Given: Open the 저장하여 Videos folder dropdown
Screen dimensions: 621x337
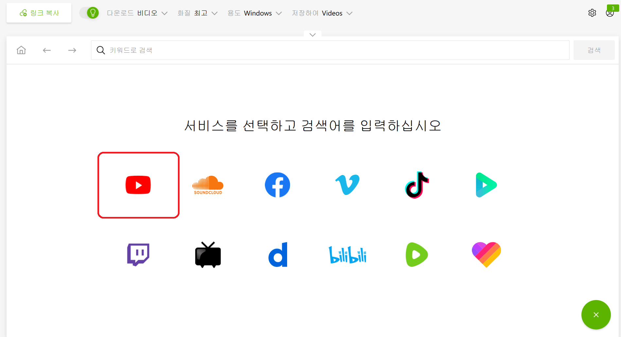Looking at the screenshot, I should click(322, 13).
